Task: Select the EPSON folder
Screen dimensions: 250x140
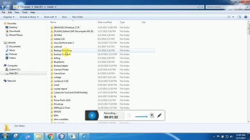Action: click(57, 112)
